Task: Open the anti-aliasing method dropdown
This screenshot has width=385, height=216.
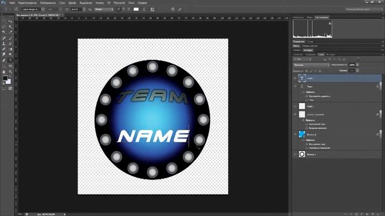Action: coord(104,10)
